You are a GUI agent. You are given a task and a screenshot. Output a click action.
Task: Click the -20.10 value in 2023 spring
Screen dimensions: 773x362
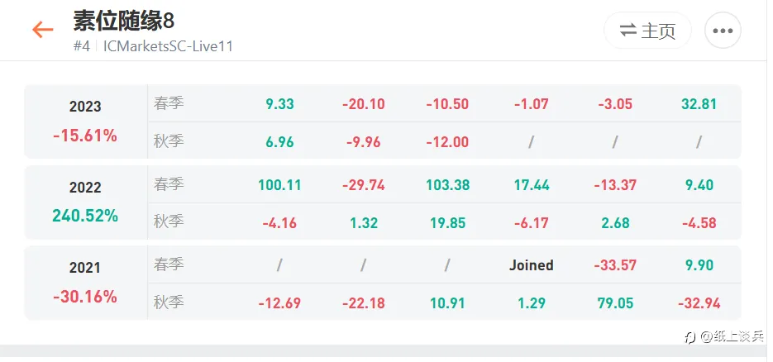(363, 104)
